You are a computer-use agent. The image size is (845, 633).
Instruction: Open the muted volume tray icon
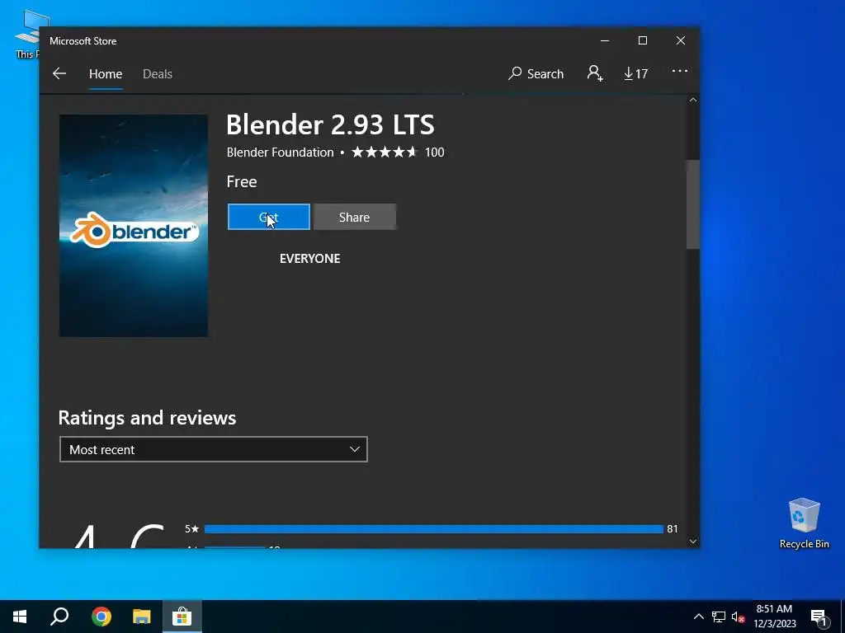click(x=739, y=617)
